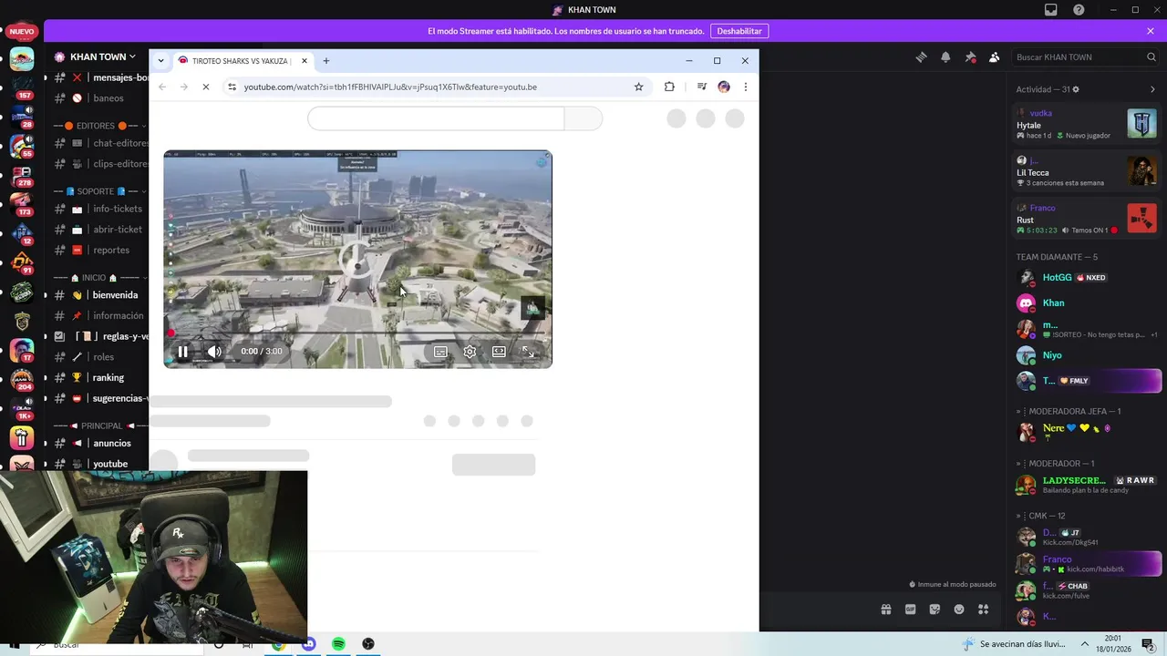
Task: Click the YouTube search box placeholder
Action: pyautogui.click(x=436, y=118)
